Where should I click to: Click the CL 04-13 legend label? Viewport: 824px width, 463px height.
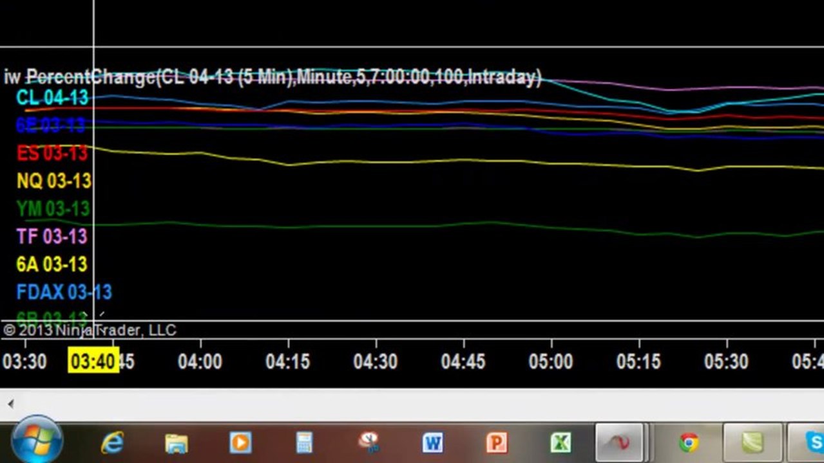(52, 98)
